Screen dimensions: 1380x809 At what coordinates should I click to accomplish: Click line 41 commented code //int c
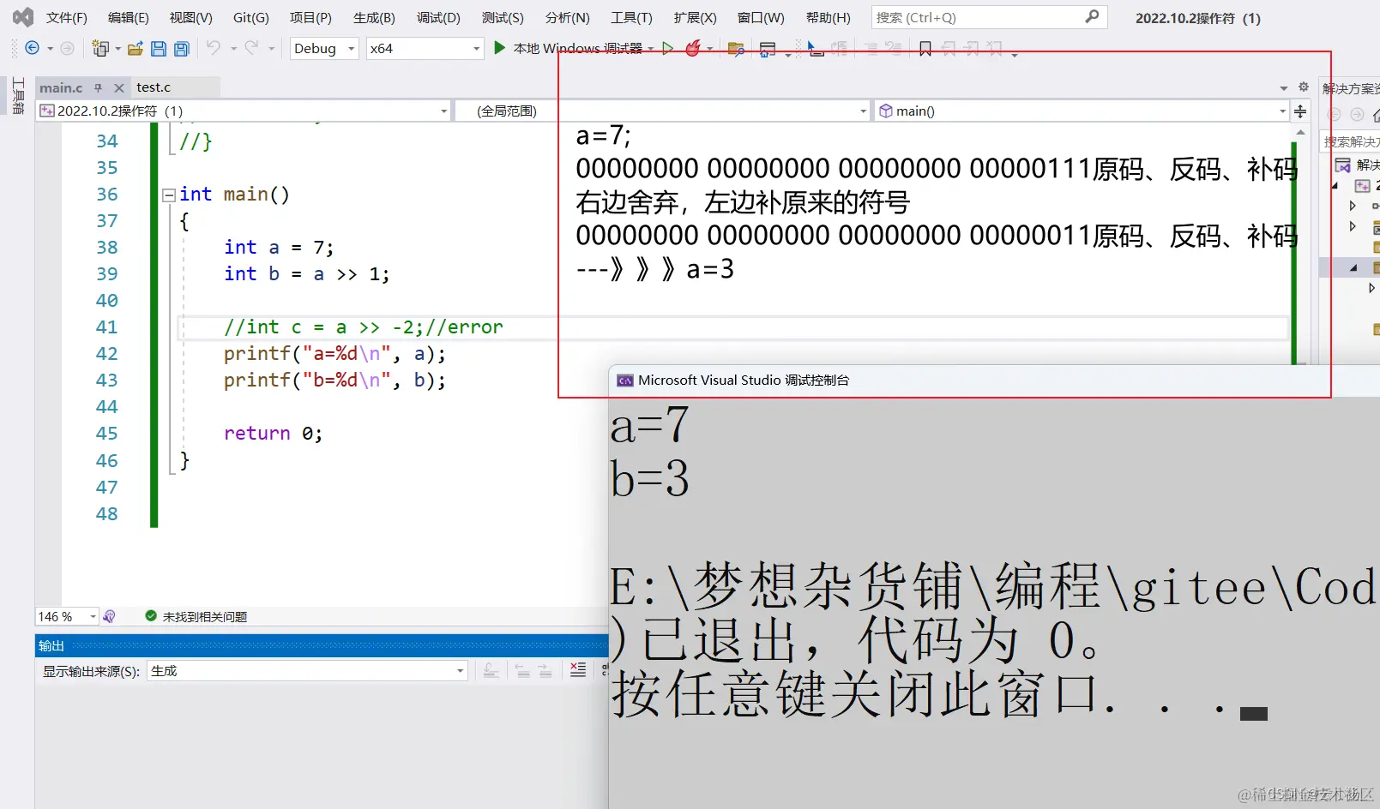point(364,327)
